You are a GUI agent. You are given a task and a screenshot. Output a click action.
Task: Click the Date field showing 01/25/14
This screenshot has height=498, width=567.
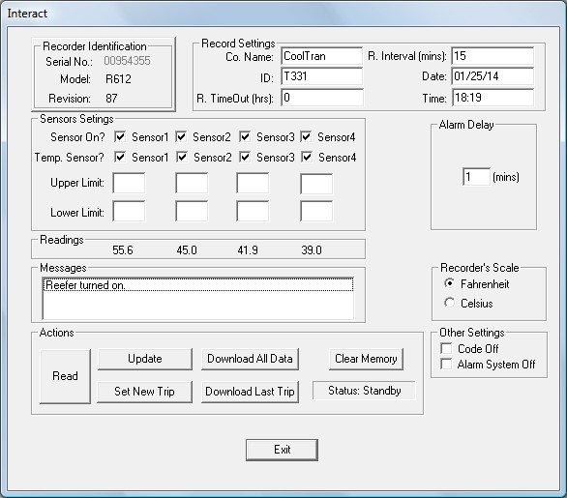[x=492, y=76]
